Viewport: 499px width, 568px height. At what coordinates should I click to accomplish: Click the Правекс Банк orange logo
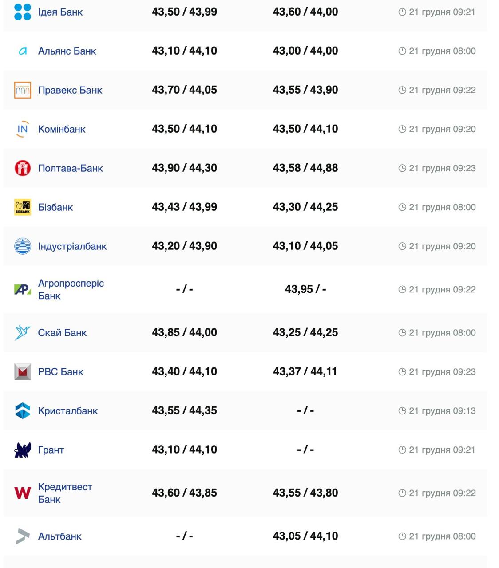pos(23,90)
